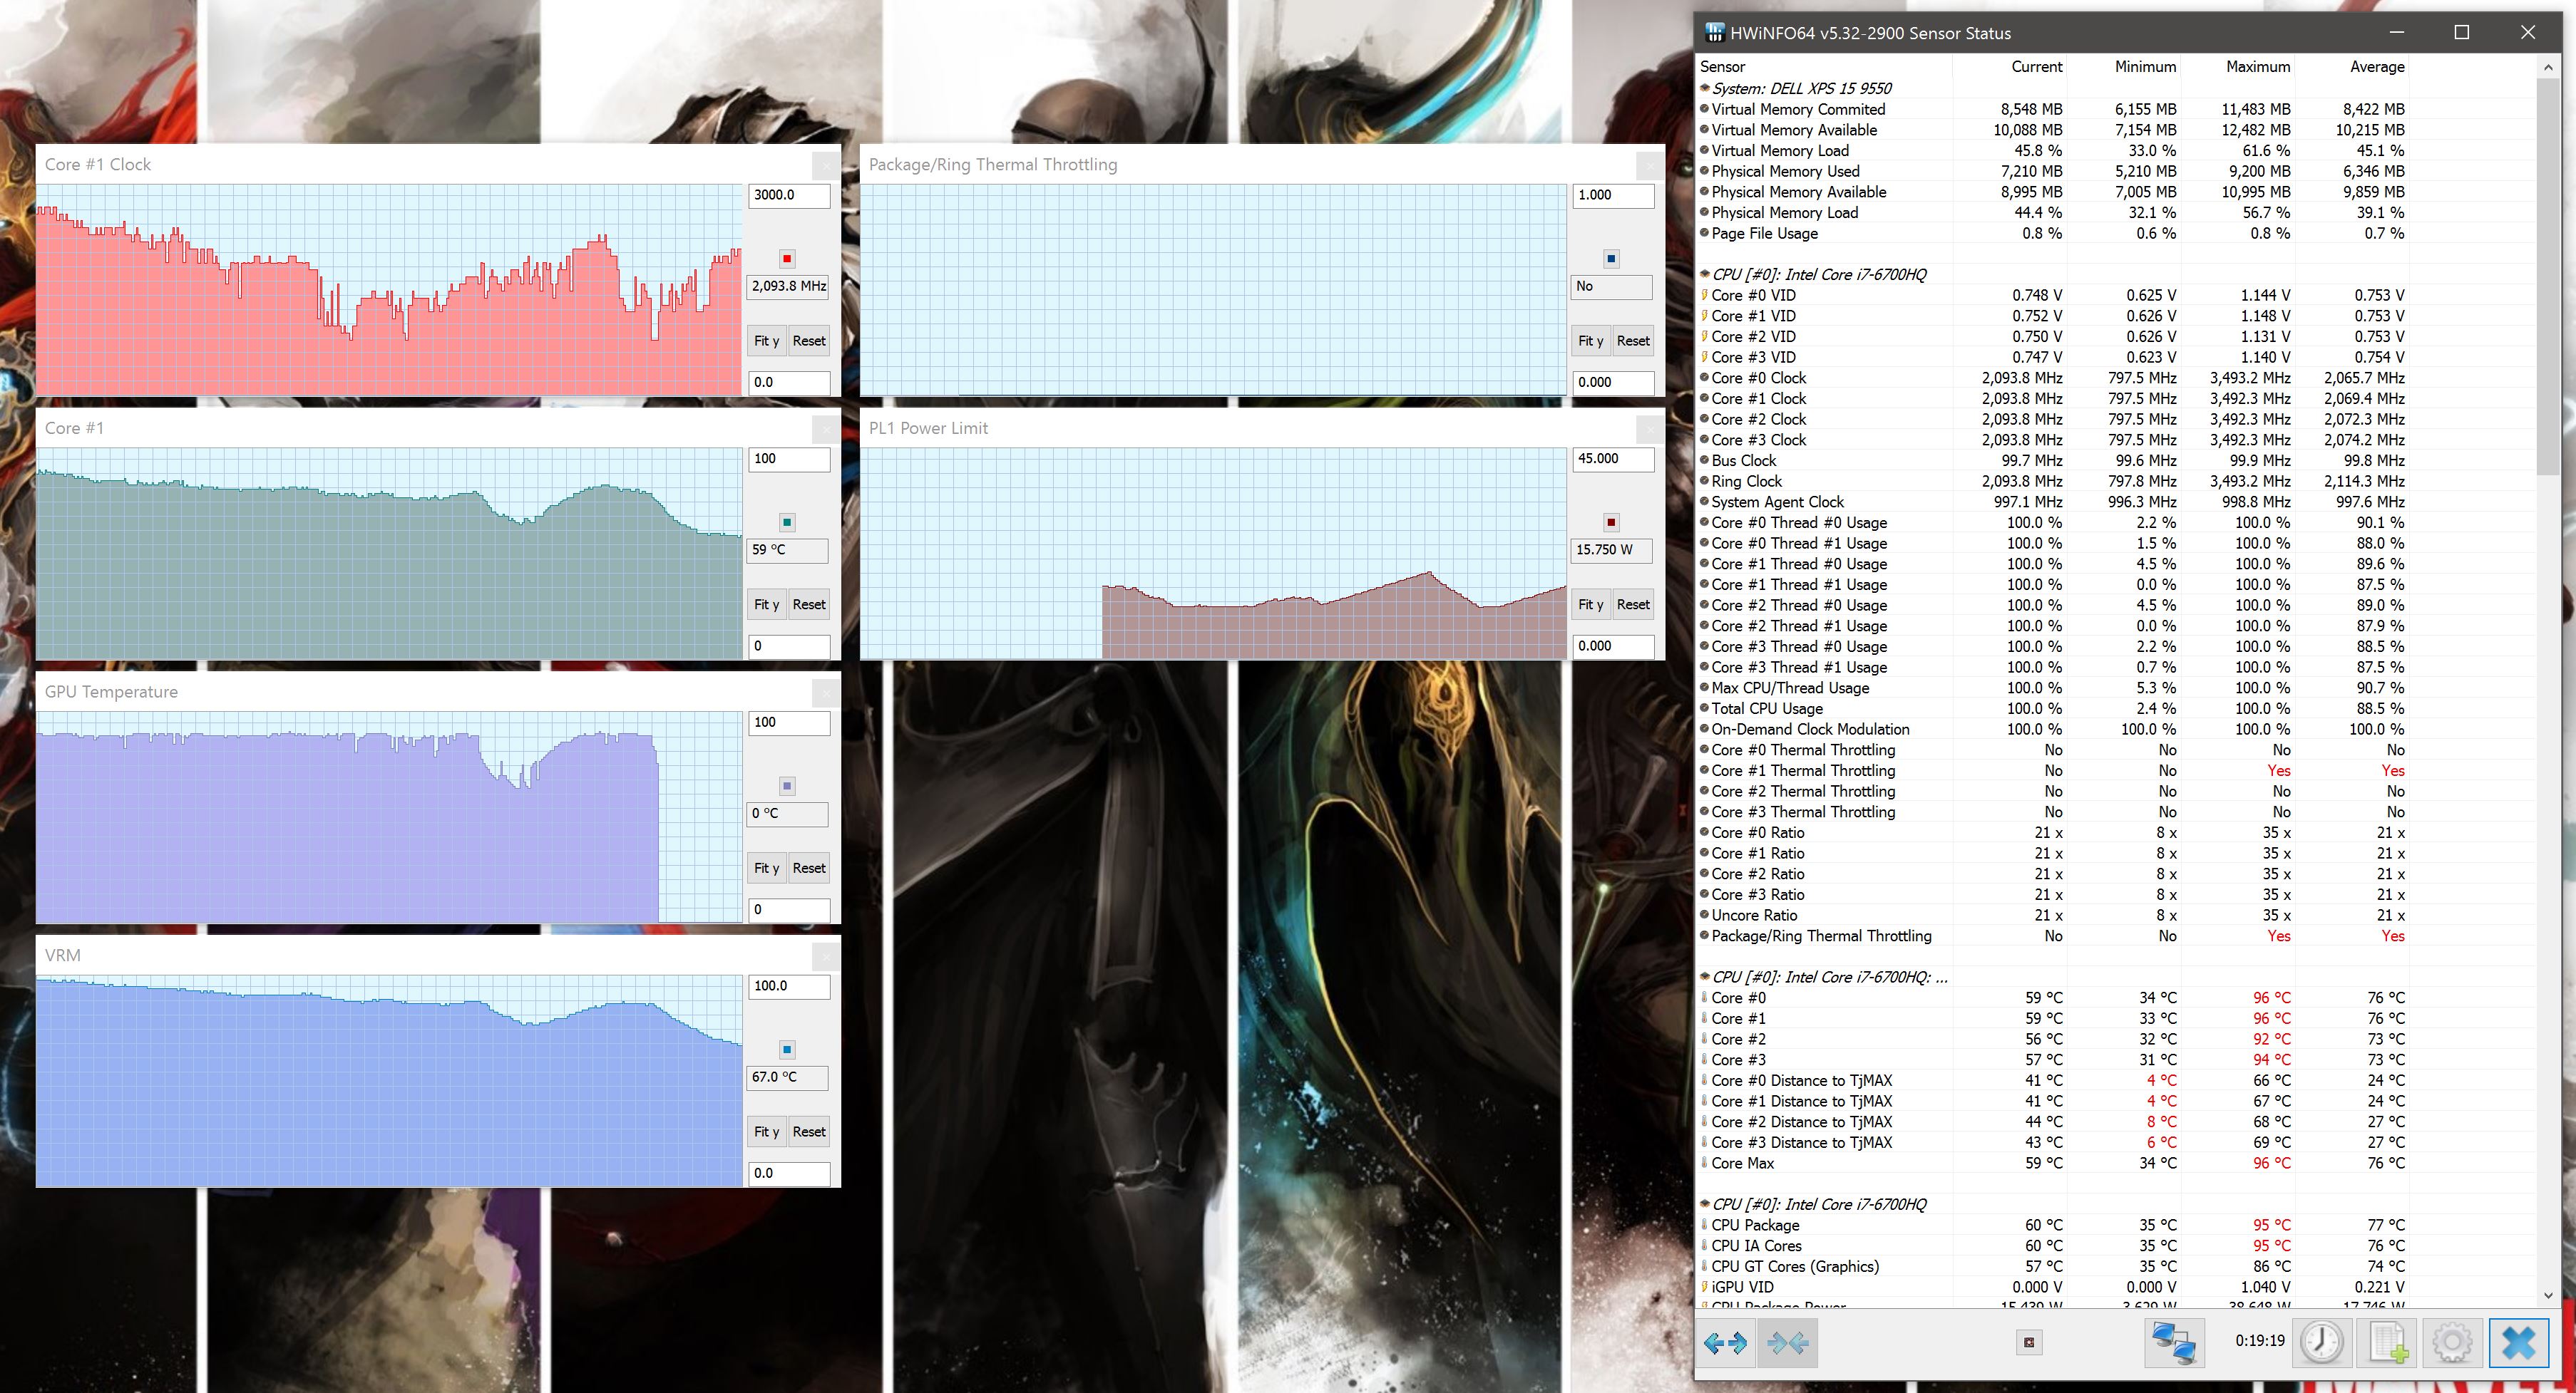2576x1393 pixels.
Task: Click the shrink sensor columns arrows icon
Action: (1787, 1342)
